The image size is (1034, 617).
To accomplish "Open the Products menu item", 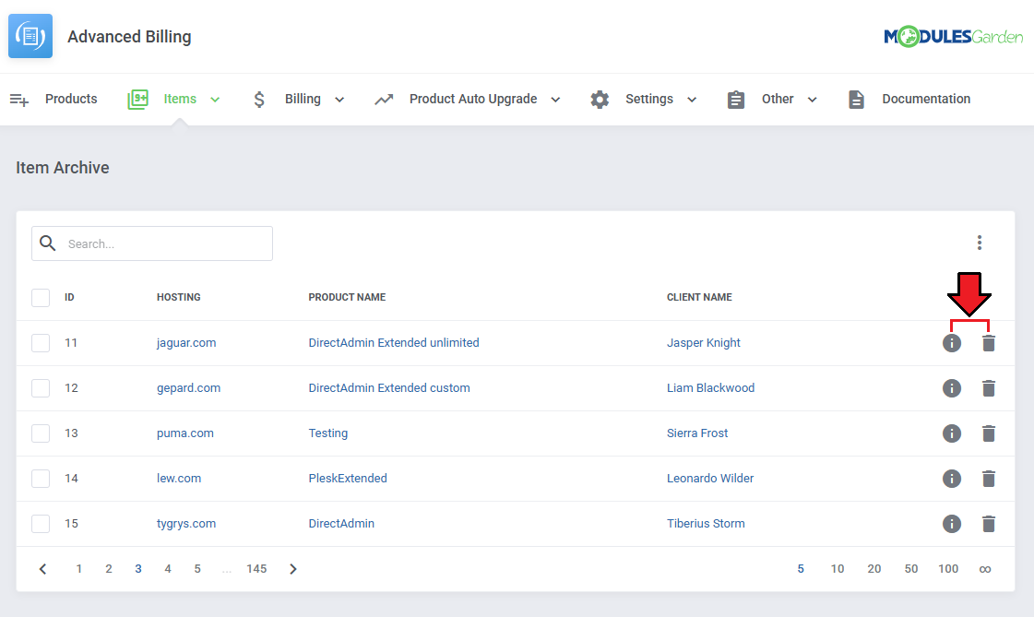I will (71, 99).
